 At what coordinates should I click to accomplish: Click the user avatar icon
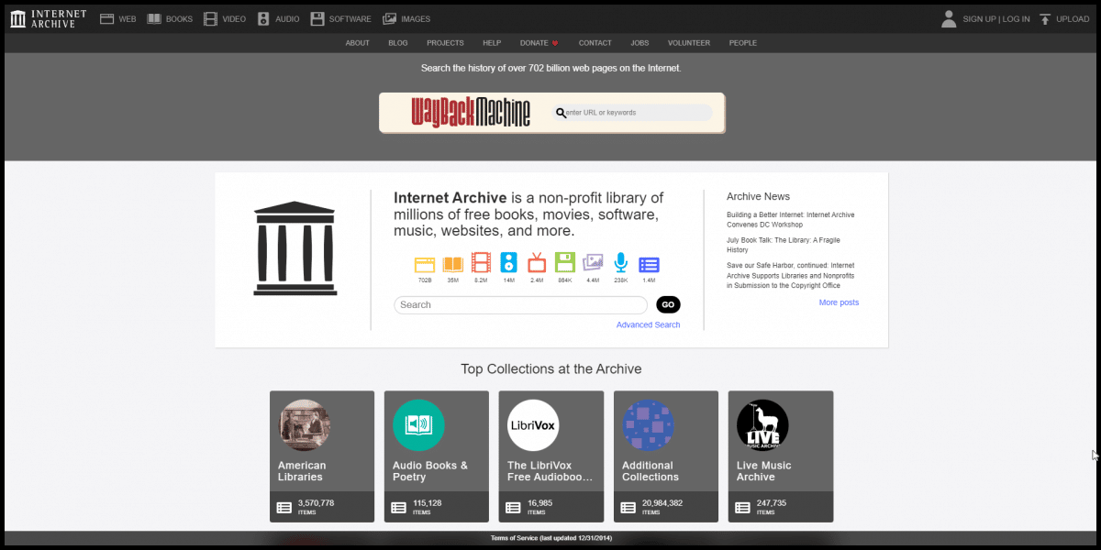[949, 18]
